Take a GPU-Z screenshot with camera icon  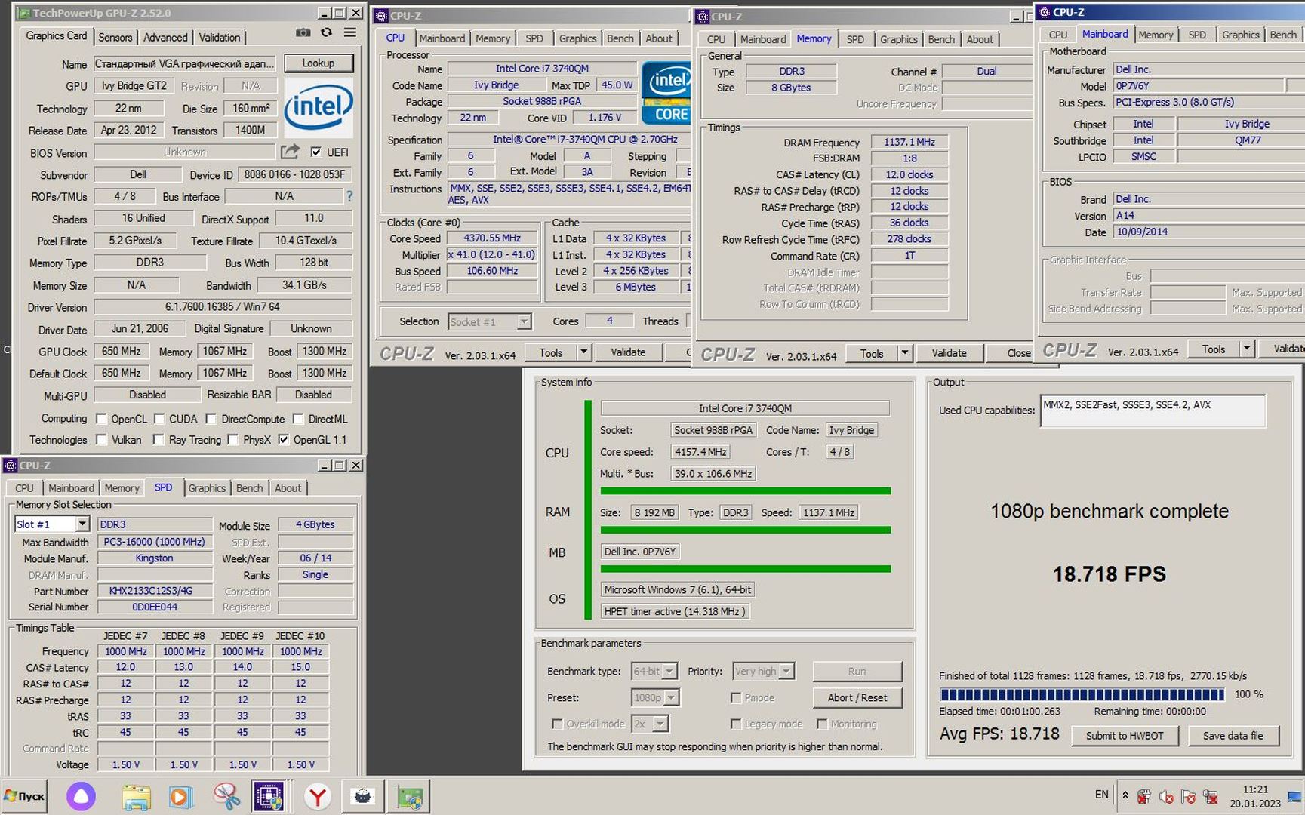(x=303, y=33)
